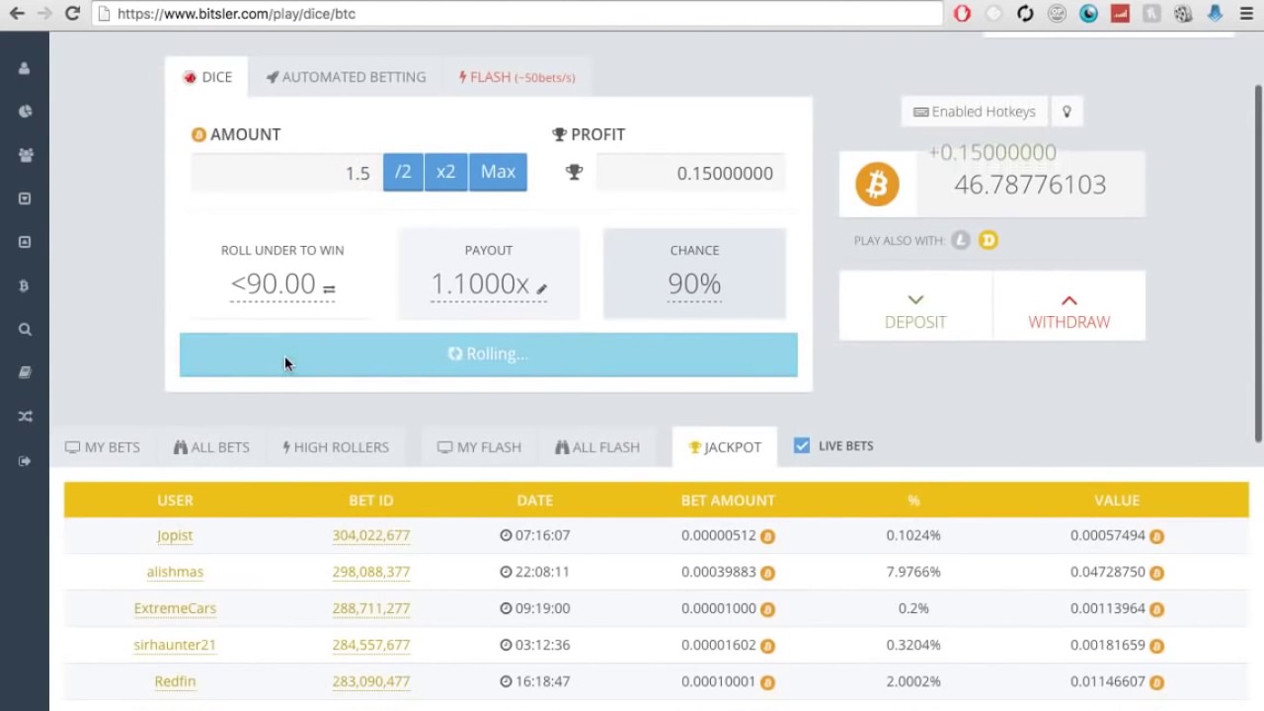This screenshot has width=1264, height=711.
Task: Open user alishmas link
Action: tap(175, 572)
